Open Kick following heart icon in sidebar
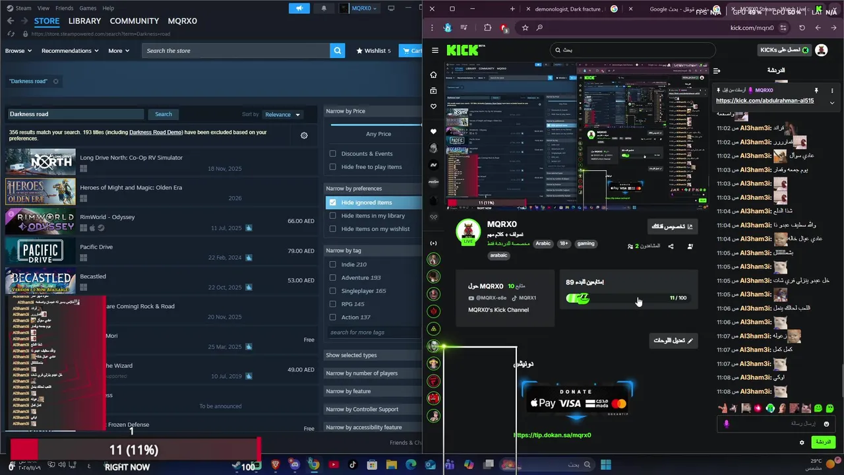The image size is (844, 475). [433, 106]
